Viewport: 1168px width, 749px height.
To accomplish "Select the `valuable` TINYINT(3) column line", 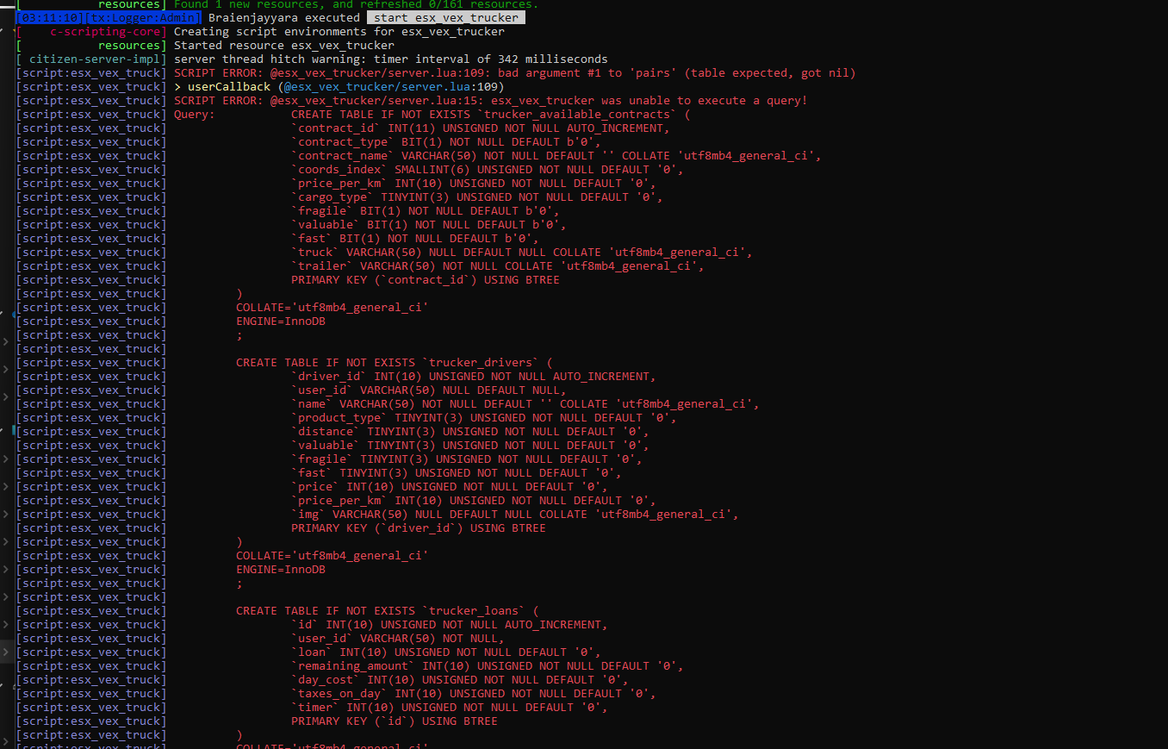I will click(470, 446).
